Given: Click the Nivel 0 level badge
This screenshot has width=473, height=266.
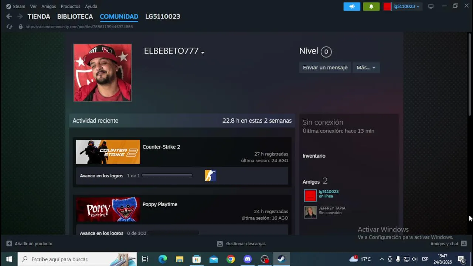Looking at the screenshot, I should pos(326,52).
